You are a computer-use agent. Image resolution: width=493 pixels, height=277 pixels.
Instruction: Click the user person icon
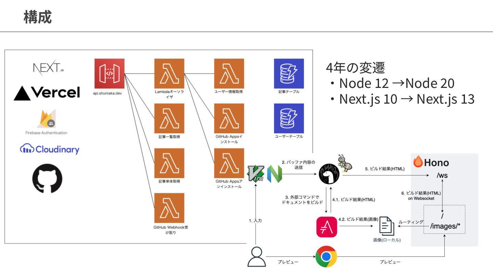click(x=256, y=257)
